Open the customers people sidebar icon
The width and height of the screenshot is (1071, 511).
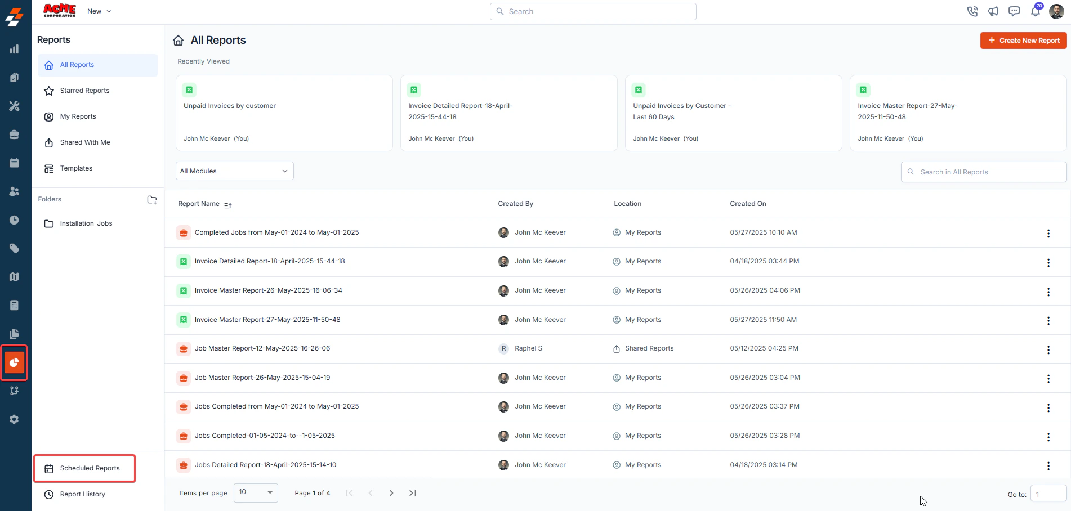pyautogui.click(x=14, y=191)
